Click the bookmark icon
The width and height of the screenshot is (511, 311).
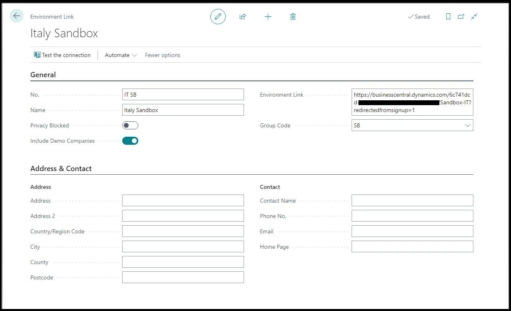pyautogui.click(x=448, y=17)
